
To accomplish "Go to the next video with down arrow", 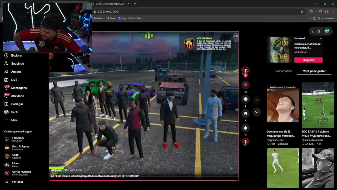I will pyautogui.click(x=257, y=112).
